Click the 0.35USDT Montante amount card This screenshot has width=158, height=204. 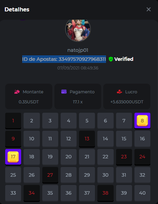point(29,96)
